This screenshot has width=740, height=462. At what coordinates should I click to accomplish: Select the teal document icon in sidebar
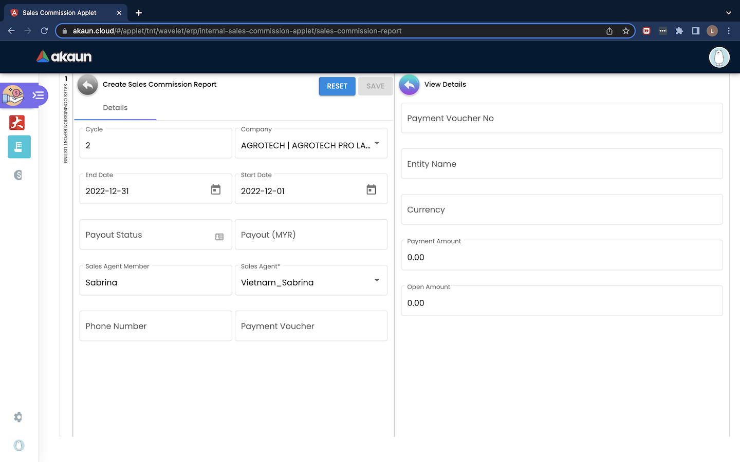click(x=19, y=147)
